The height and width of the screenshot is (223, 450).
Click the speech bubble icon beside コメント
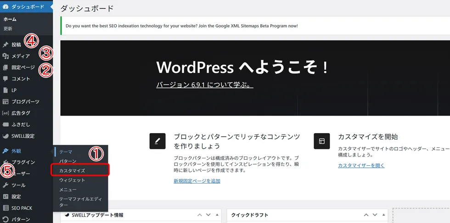tap(6, 79)
